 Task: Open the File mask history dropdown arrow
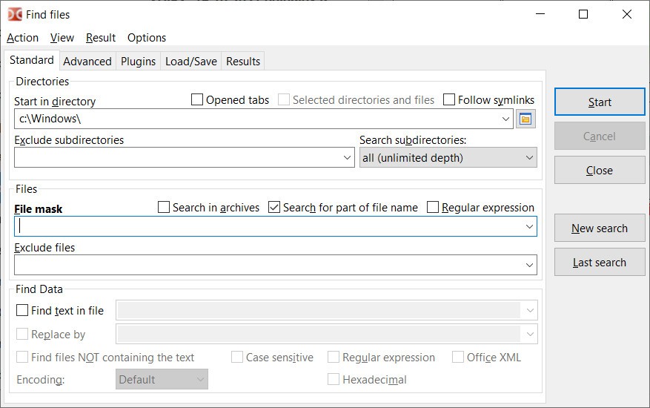529,226
